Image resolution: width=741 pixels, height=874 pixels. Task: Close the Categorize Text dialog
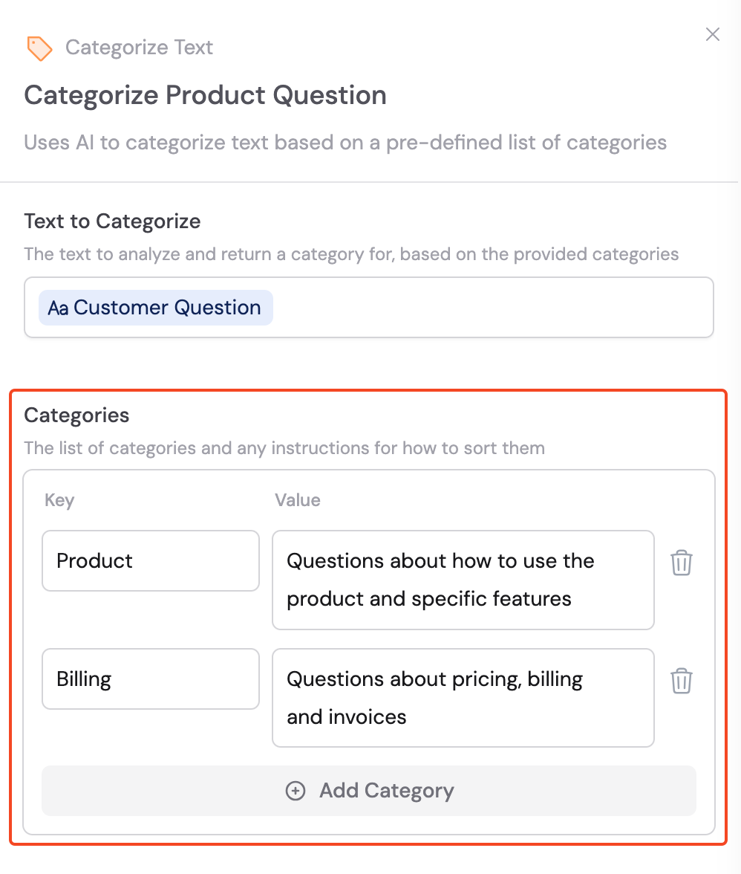(x=712, y=34)
